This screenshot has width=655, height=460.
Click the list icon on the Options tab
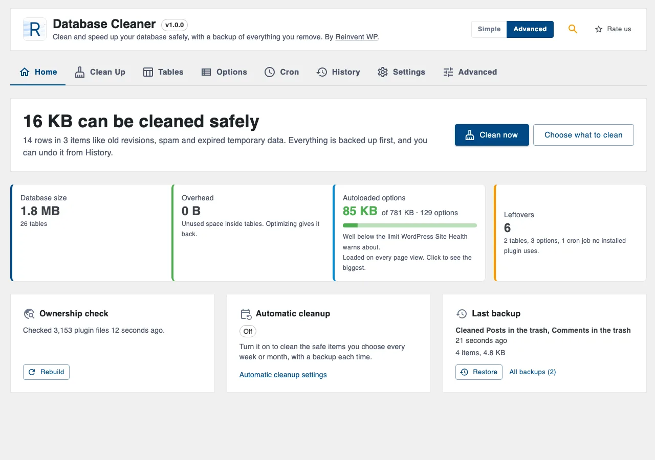[206, 72]
